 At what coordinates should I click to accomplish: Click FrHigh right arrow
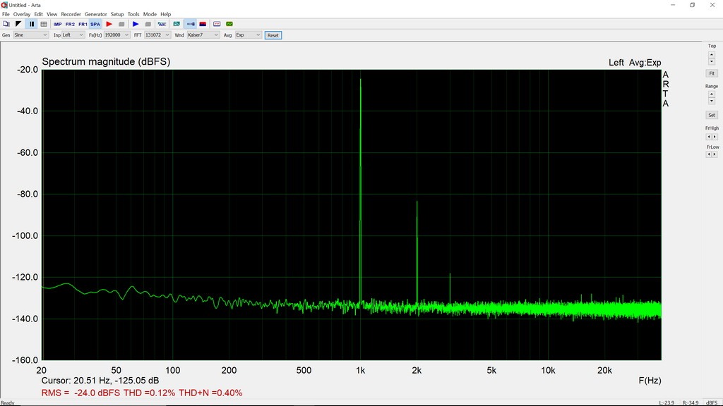click(715, 137)
